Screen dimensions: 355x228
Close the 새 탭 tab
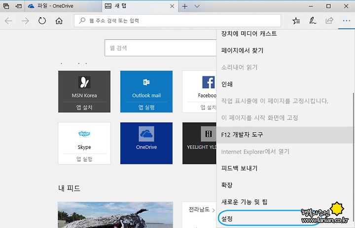(172, 6)
